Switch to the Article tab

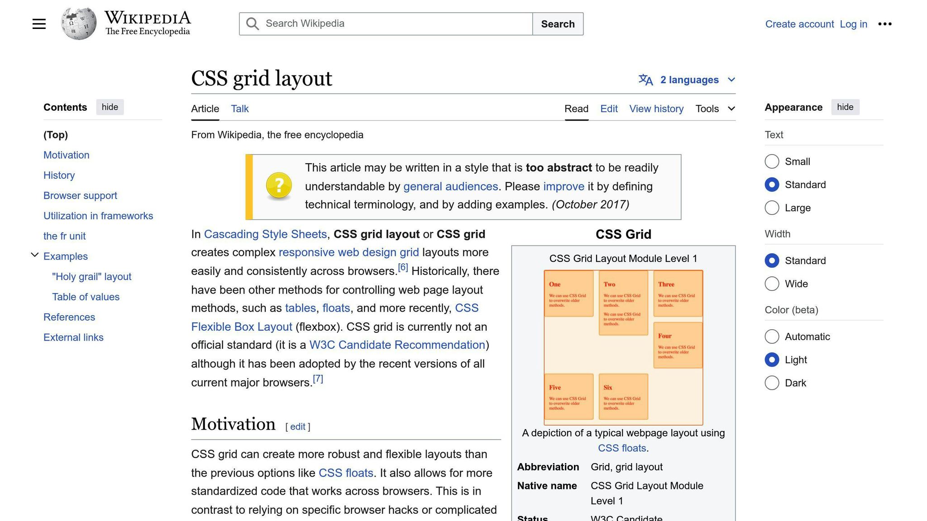(205, 109)
